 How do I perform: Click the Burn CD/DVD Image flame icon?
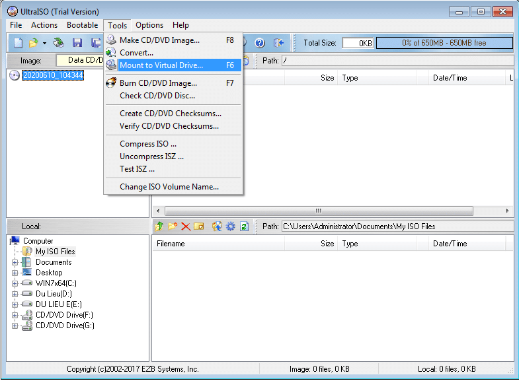click(x=111, y=83)
